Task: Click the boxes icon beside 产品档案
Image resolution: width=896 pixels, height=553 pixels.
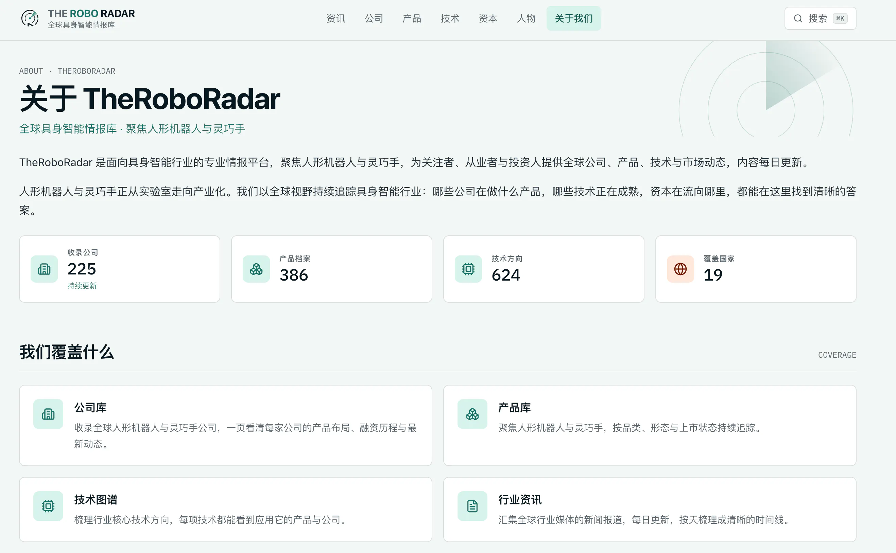Action: point(256,269)
